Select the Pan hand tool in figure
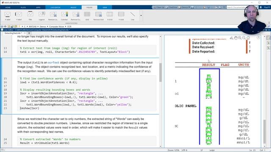 pyautogui.click(x=236, y=38)
